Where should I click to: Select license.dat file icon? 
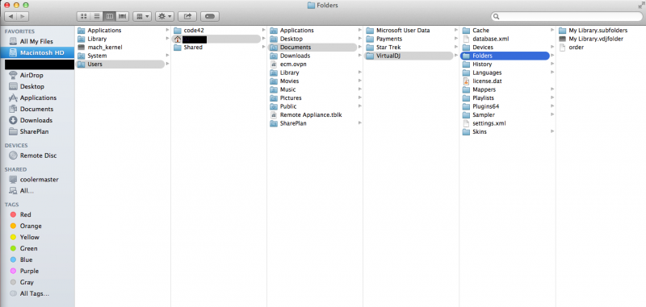coord(466,81)
